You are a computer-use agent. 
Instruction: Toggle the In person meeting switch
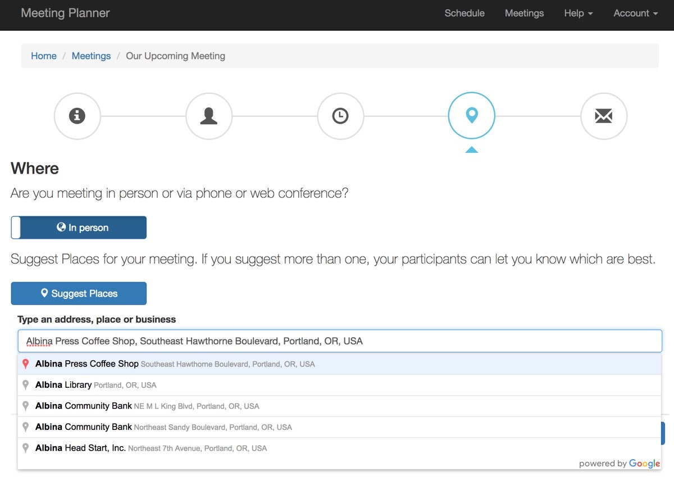click(79, 227)
